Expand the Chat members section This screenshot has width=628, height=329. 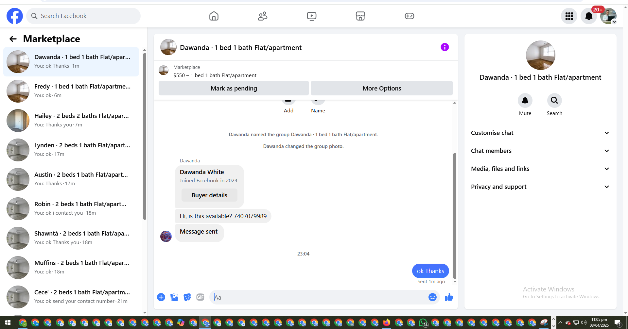click(540, 151)
